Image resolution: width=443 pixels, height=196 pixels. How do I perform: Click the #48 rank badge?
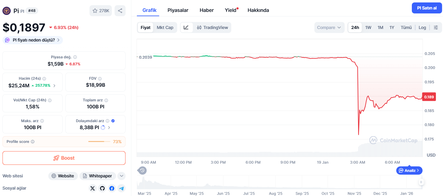[32, 11]
